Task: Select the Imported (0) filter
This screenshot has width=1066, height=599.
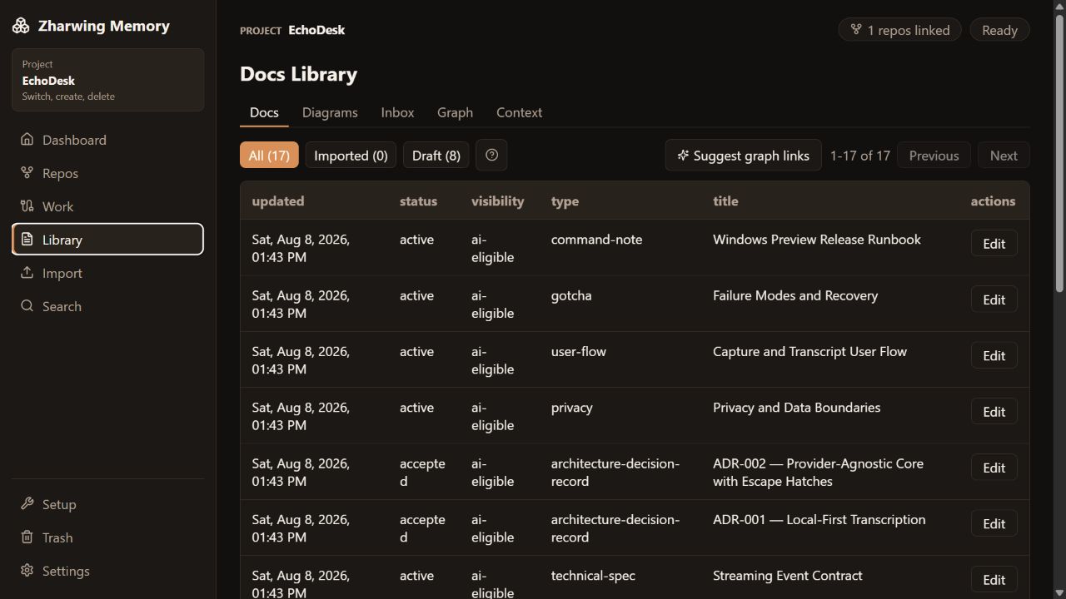Action: click(351, 156)
